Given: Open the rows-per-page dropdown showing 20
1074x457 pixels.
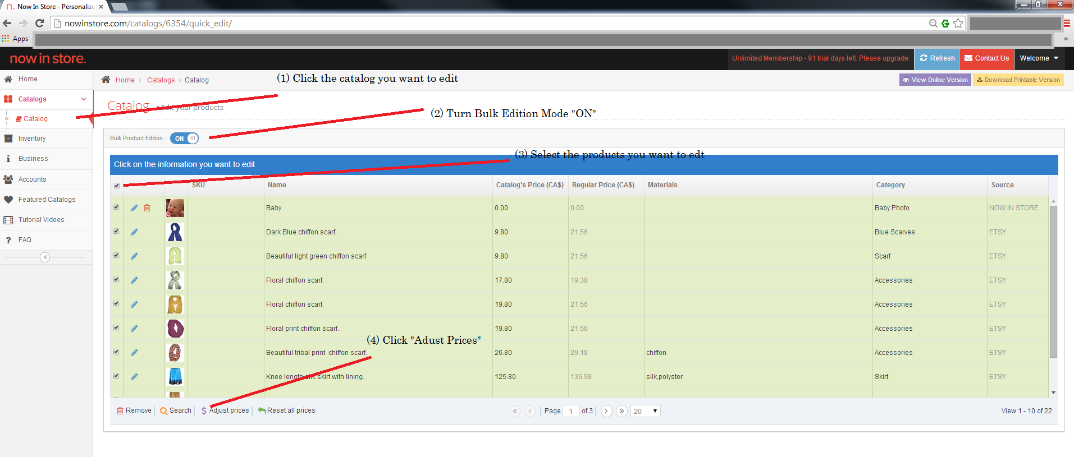Looking at the screenshot, I should coord(645,411).
